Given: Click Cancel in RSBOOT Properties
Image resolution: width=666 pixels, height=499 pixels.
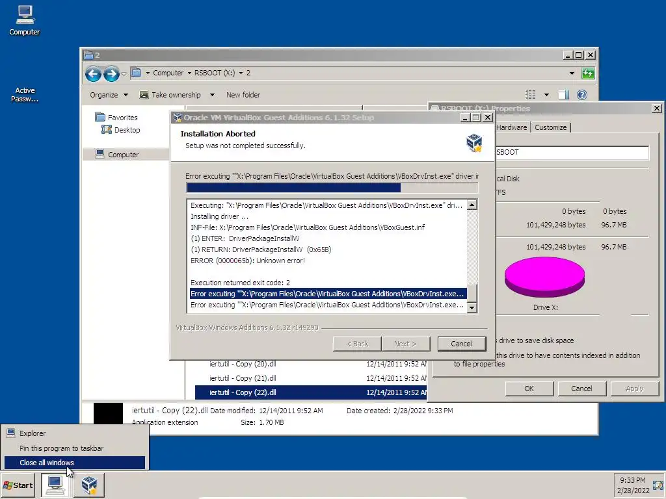Looking at the screenshot, I should pyautogui.click(x=581, y=389).
